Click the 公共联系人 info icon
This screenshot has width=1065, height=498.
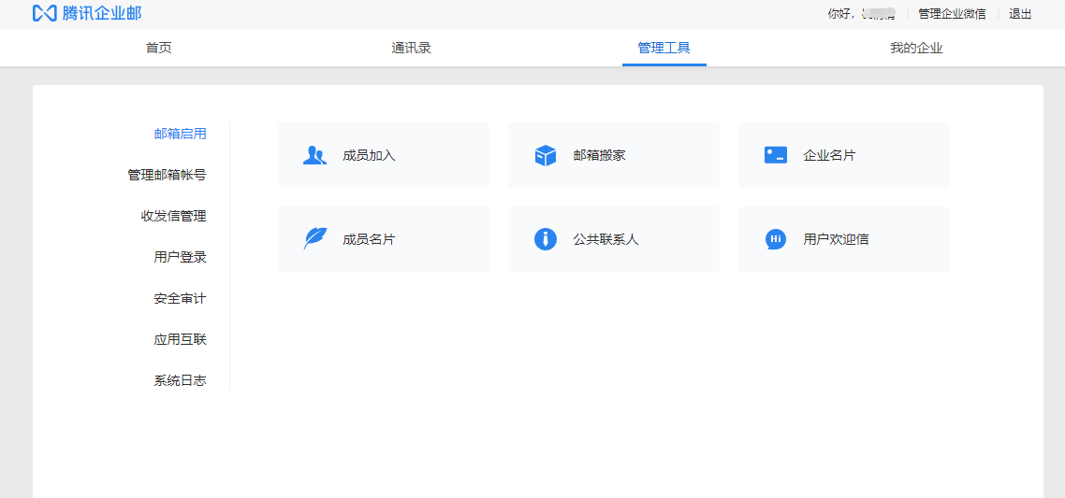coord(545,239)
